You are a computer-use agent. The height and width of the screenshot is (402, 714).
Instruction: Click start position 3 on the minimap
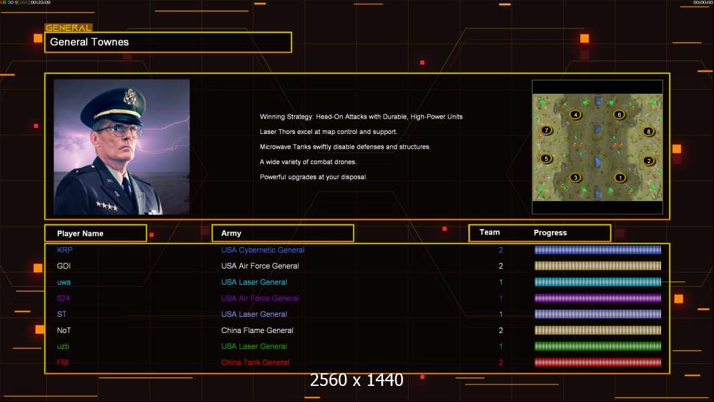pyautogui.click(x=575, y=178)
